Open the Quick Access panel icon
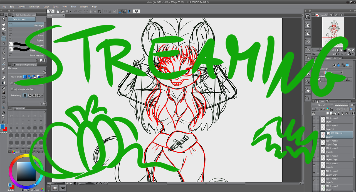The height and width of the screenshot is (192, 356). point(308,17)
